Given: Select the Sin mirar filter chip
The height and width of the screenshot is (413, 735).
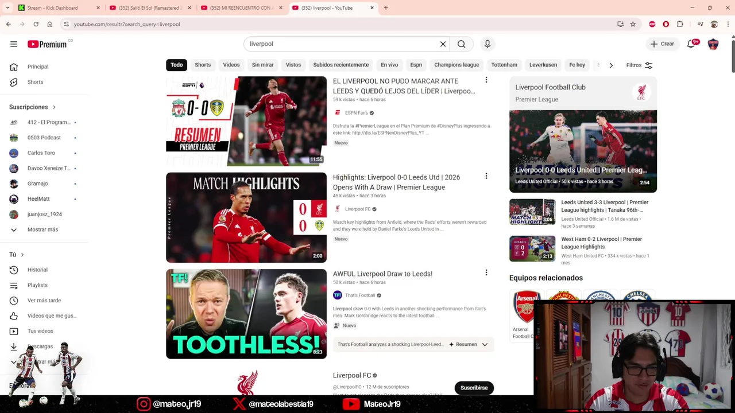Looking at the screenshot, I should pos(262,65).
